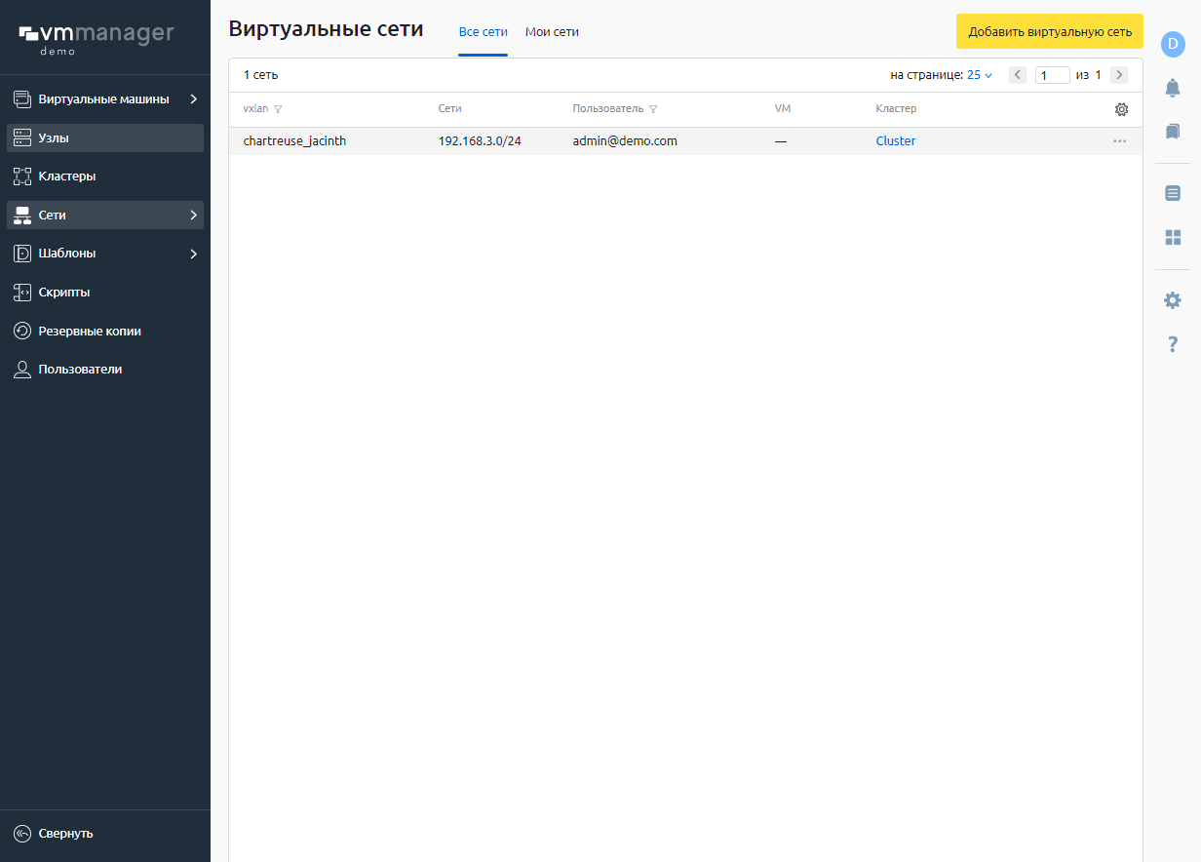Click the Virtual machines sidebar icon
The height and width of the screenshot is (862, 1201).
tap(22, 99)
